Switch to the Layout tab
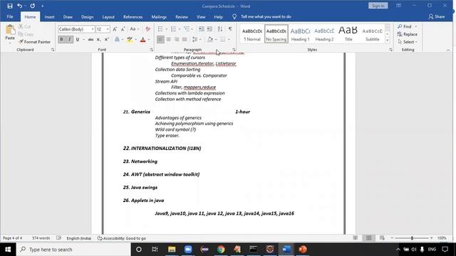Screen dimensions: 456x256 tap(108, 17)
